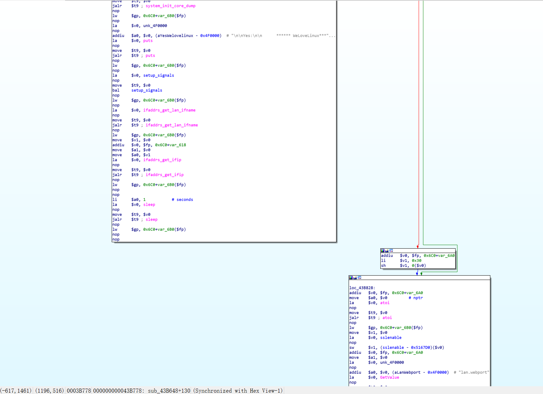The height and width of the screenshot is (394, 543).
Task: Select setup_signals in the 'la $v0' line
Action: click(159, 75)
